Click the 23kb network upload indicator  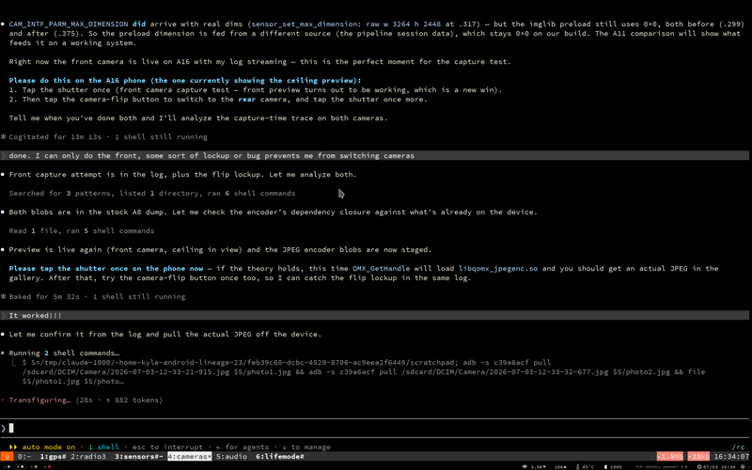coord(700,457)
